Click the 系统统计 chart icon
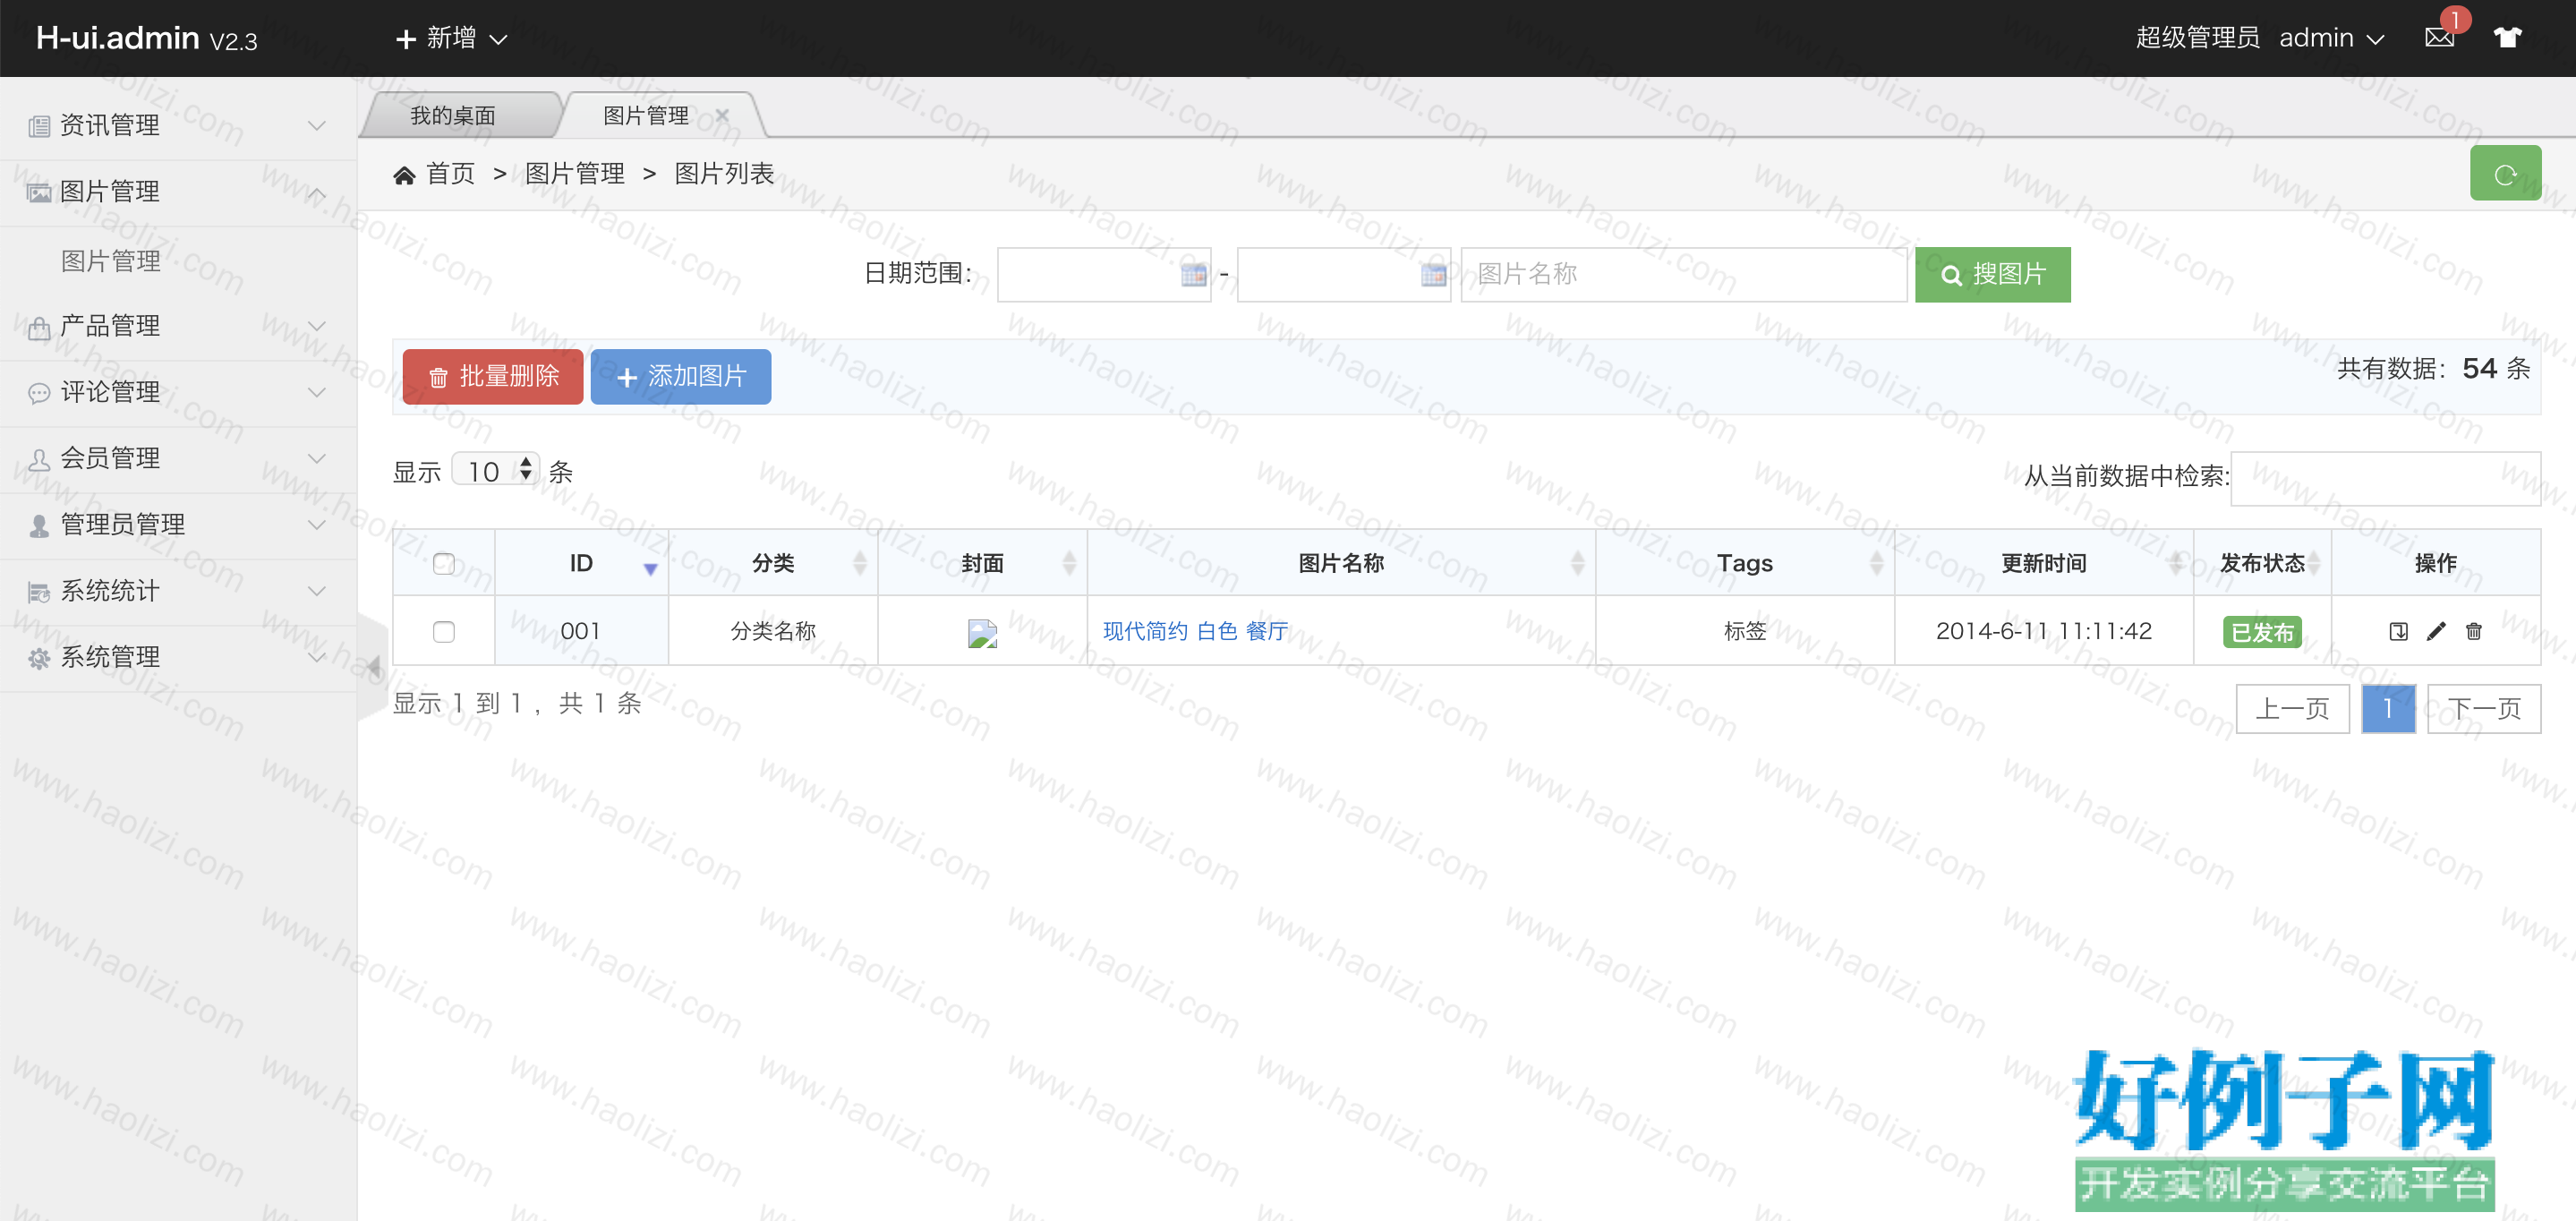Image resolution: width=2576 pixels, height=1221 pixels. coord(39,592)
